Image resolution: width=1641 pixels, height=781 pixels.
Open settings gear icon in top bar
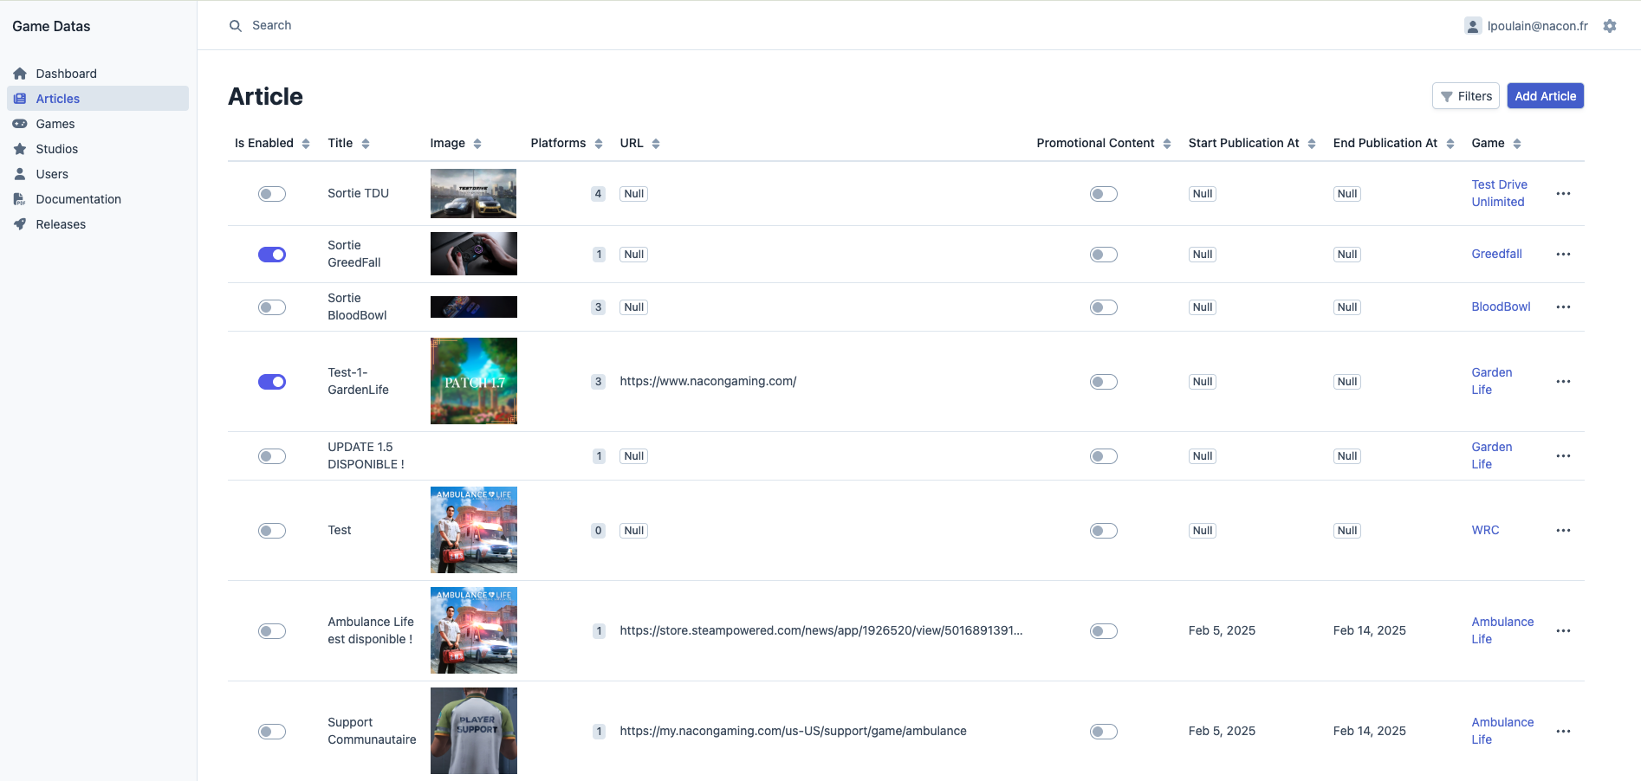coord(1610,26)
